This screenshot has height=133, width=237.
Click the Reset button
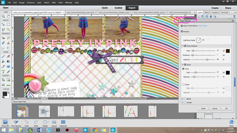tap(203, 108)
